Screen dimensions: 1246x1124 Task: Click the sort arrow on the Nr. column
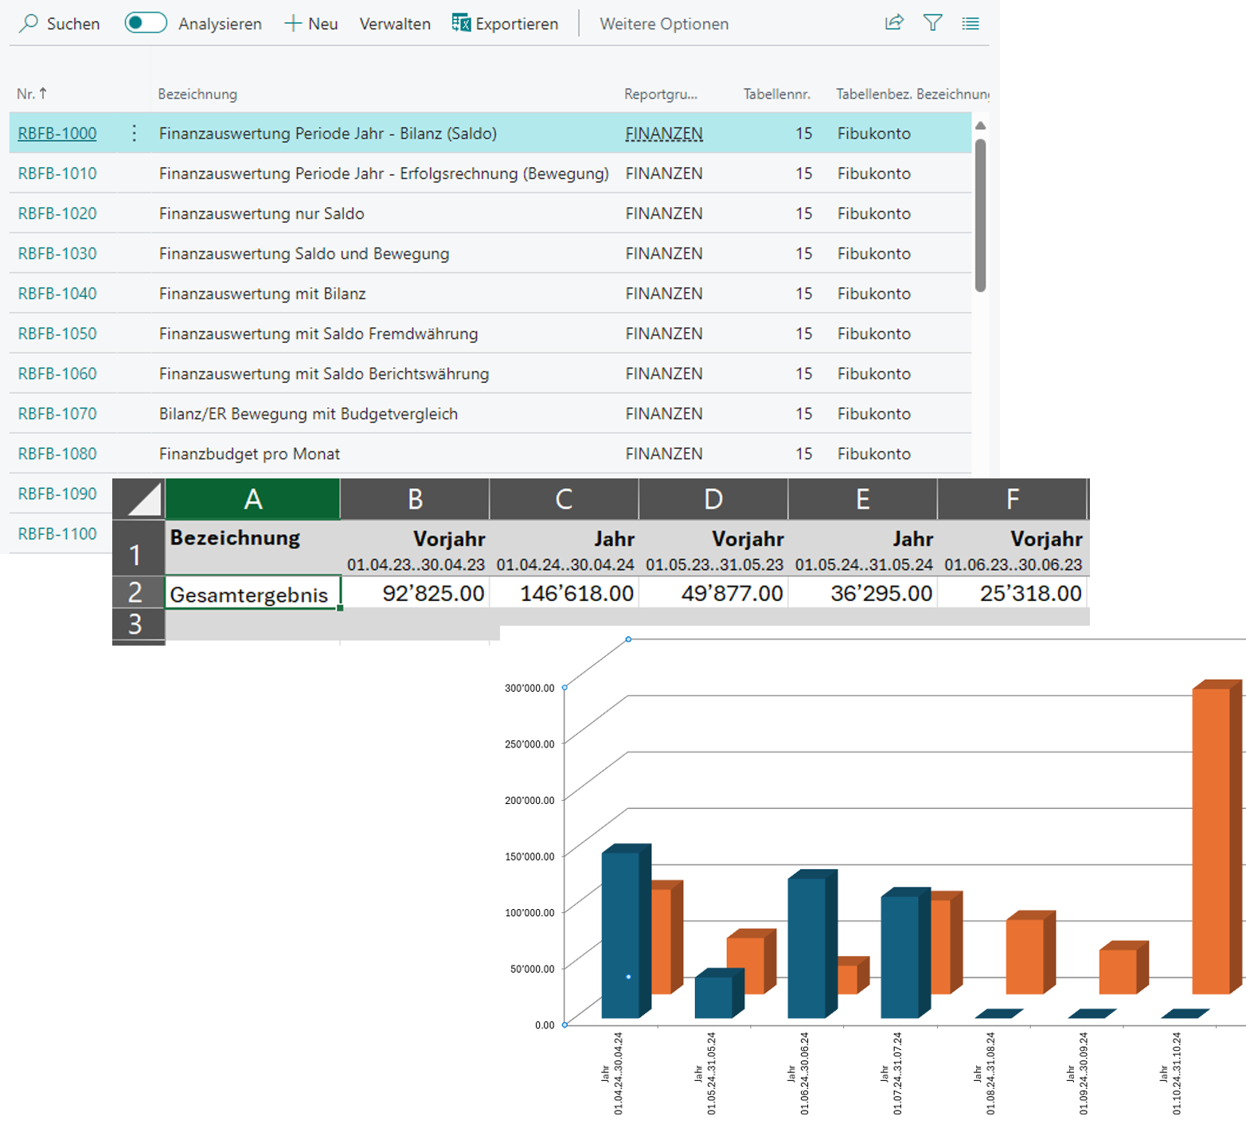click(x=44, y=93)
